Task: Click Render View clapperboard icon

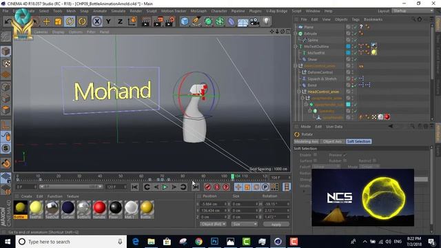Action: tap(146, 21)
